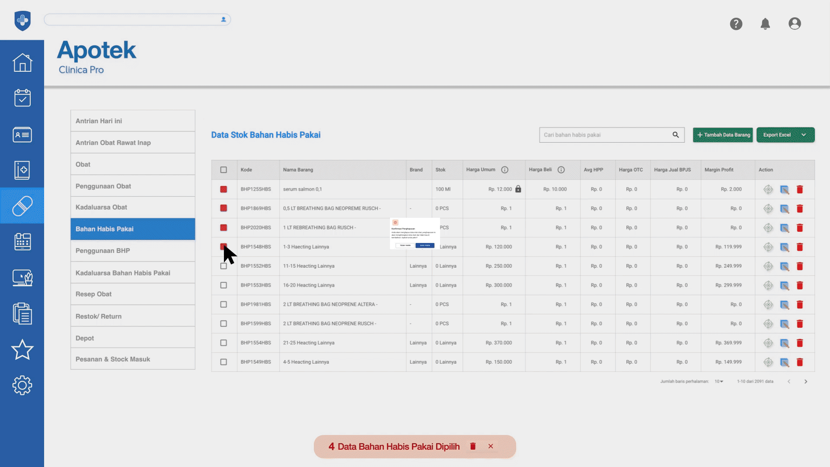
Task: Open the help question mark icon
Action: 736,24
